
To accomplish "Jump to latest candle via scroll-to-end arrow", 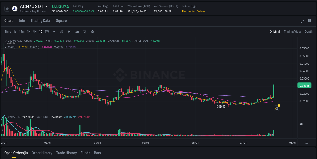I will [306, 143].
